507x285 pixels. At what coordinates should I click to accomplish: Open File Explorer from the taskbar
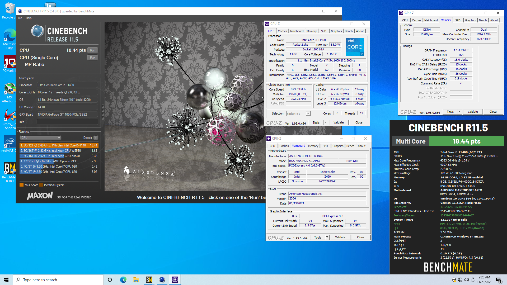(136, 280)
